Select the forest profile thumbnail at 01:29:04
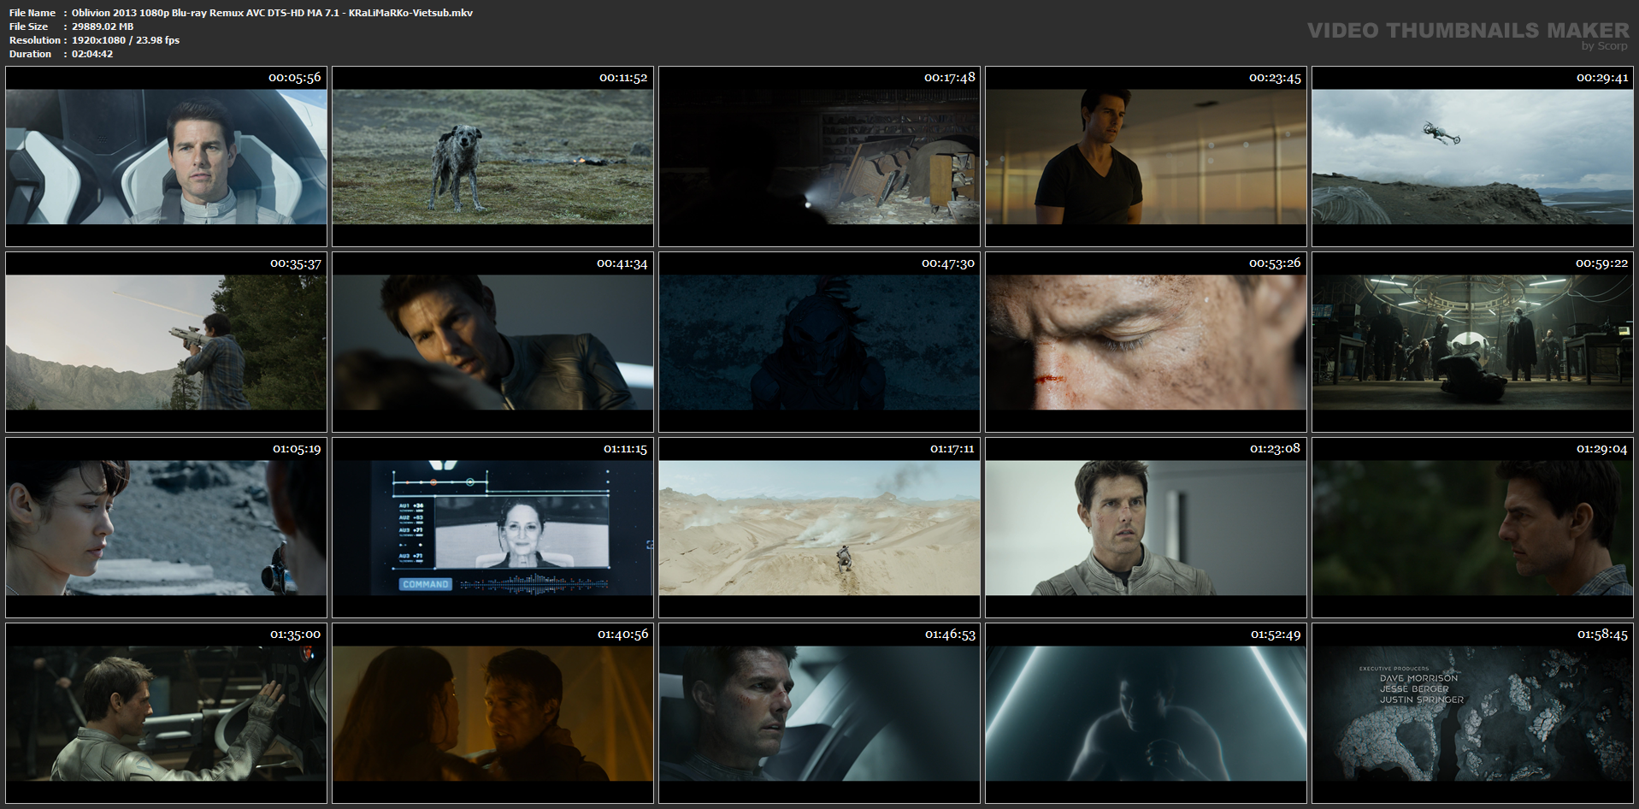 [x=1472, y=528]
